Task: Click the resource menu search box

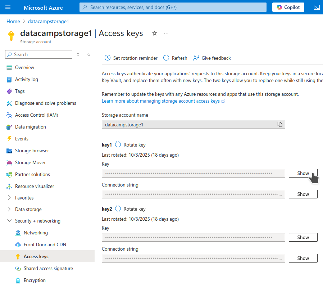Action: (x=38, y=54)
